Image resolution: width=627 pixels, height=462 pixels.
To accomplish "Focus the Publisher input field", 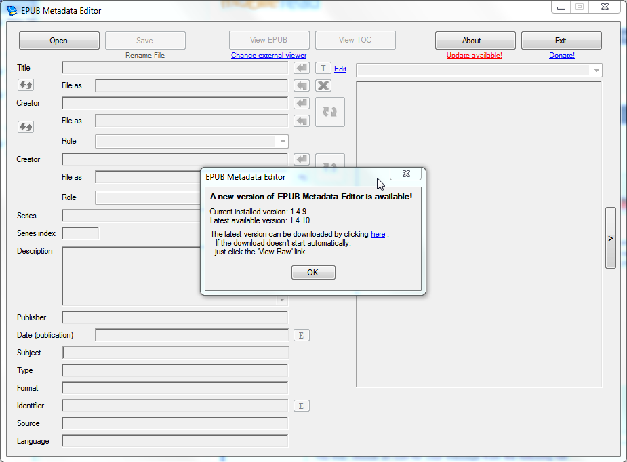I will [x=175, y=317].
